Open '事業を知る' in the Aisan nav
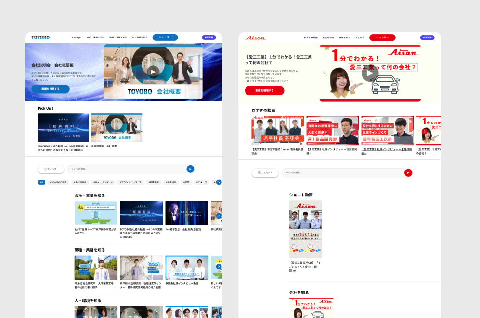 tap(344, 37)
